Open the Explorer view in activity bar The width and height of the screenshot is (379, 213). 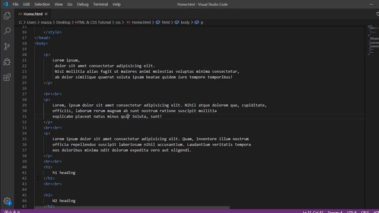pos(7,16)
